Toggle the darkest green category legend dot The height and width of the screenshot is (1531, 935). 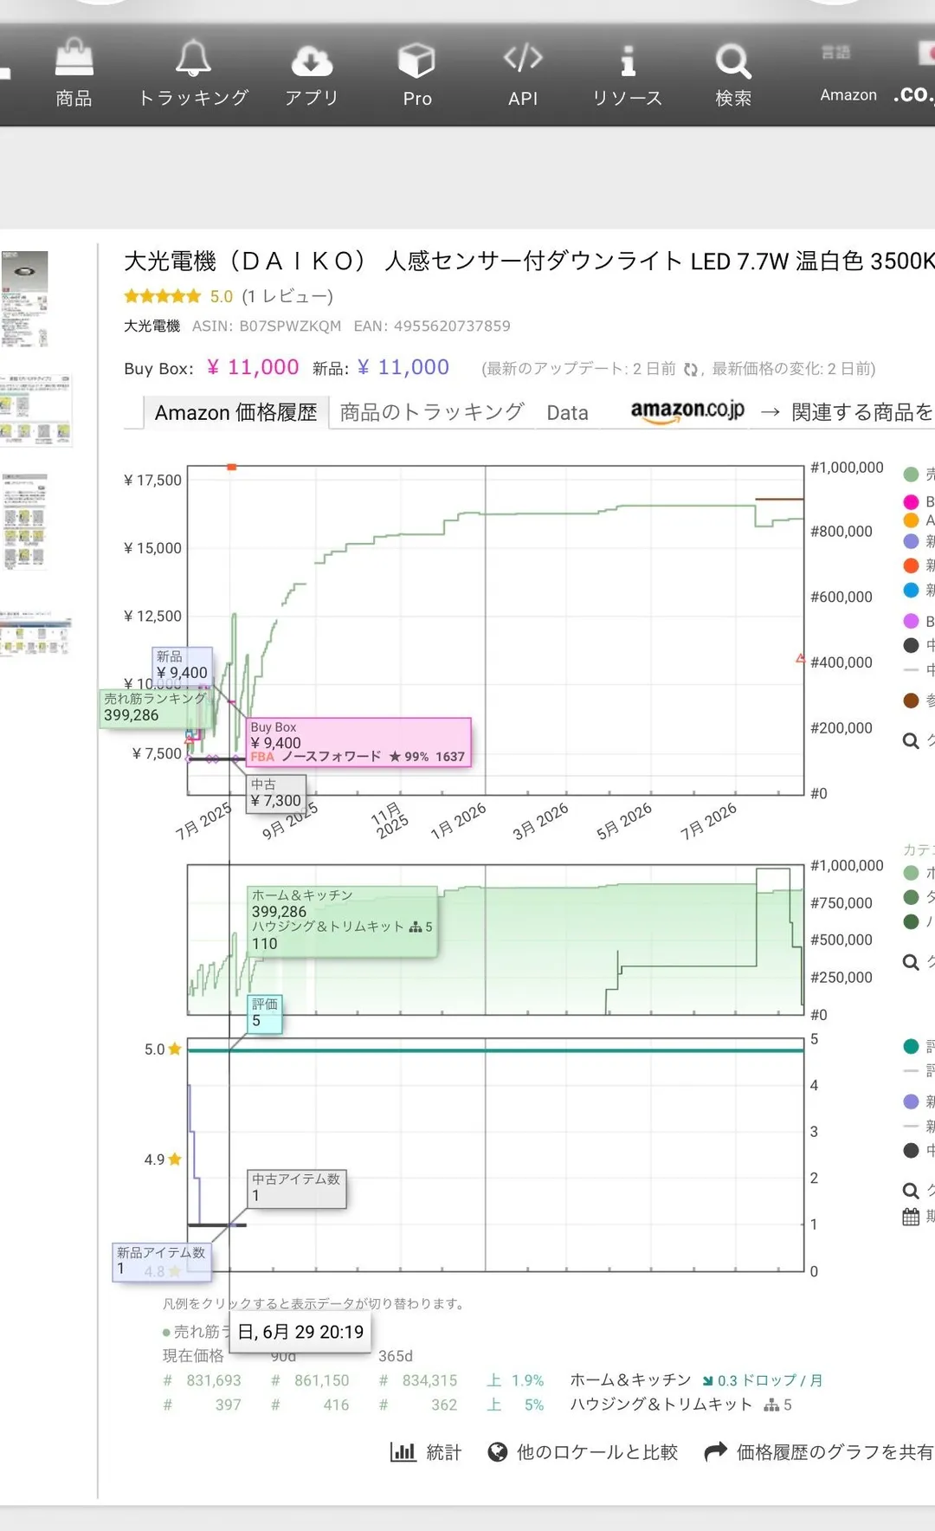pyautogui.click(x=911, y=921)
